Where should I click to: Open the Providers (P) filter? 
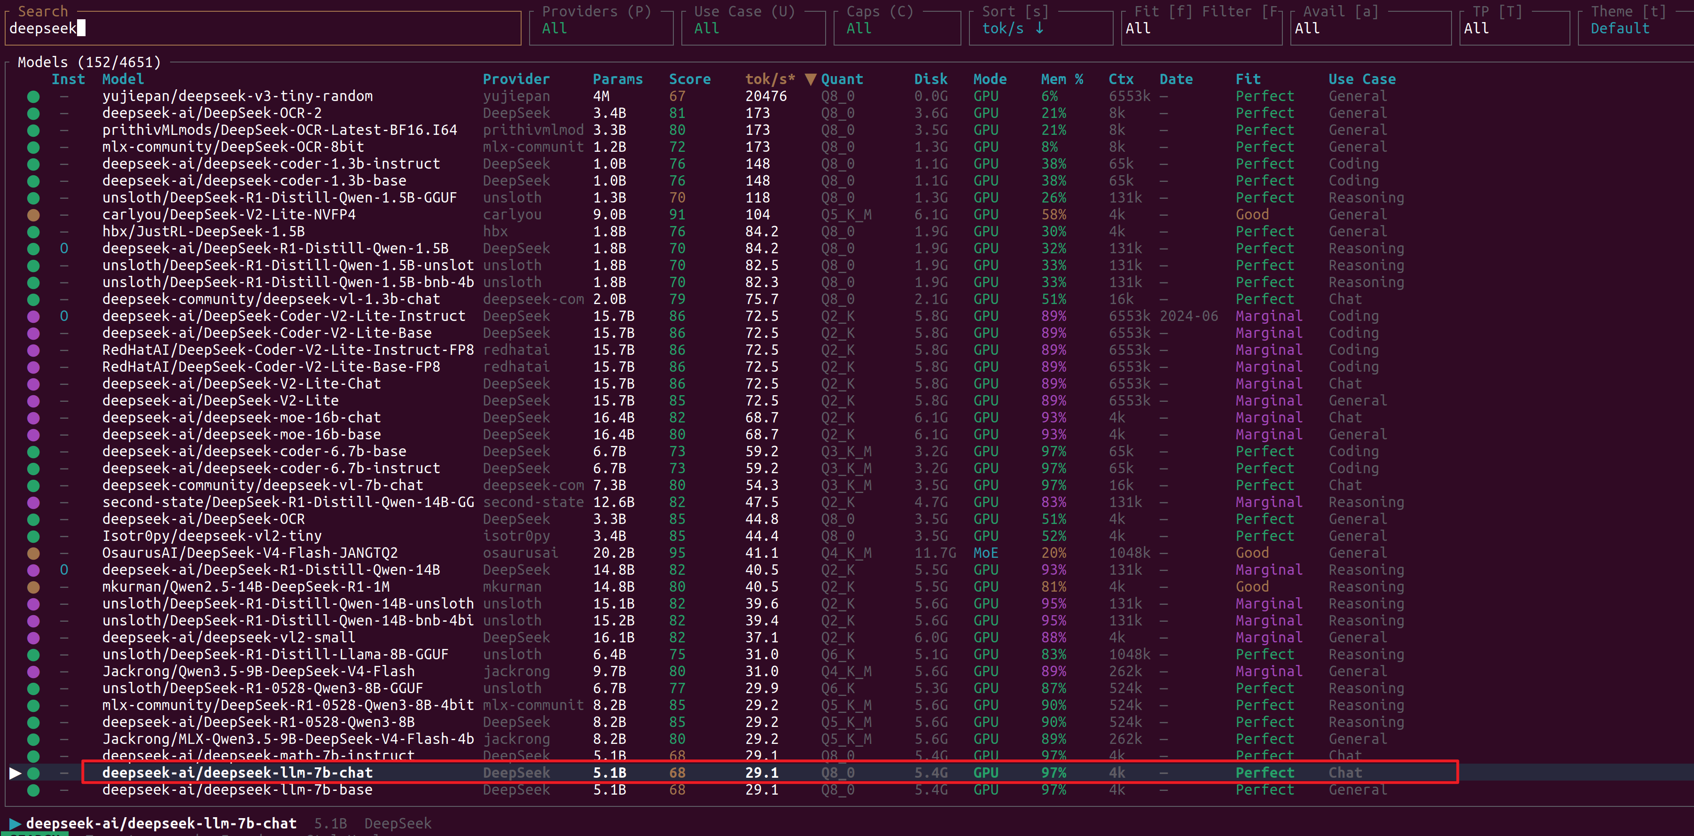point(601,28)
